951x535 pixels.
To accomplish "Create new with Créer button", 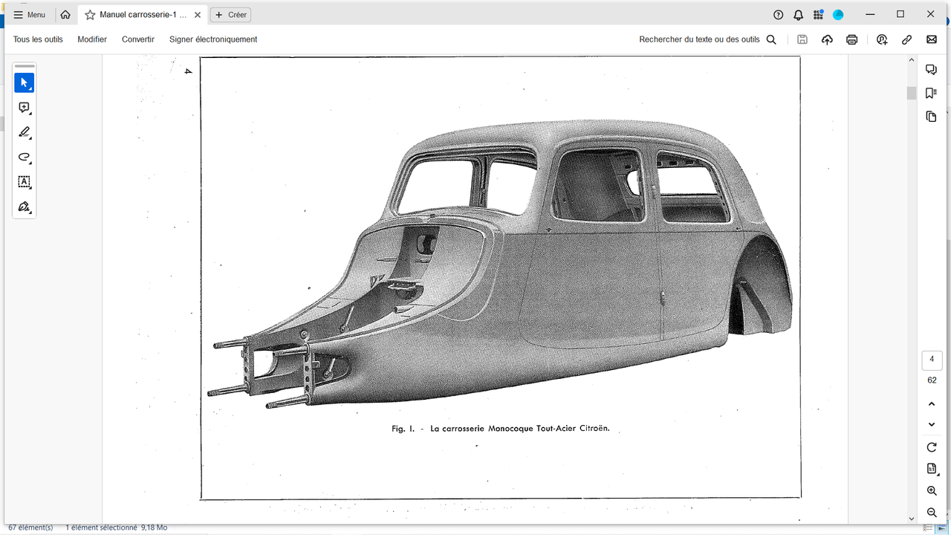I will pos(230,15).
